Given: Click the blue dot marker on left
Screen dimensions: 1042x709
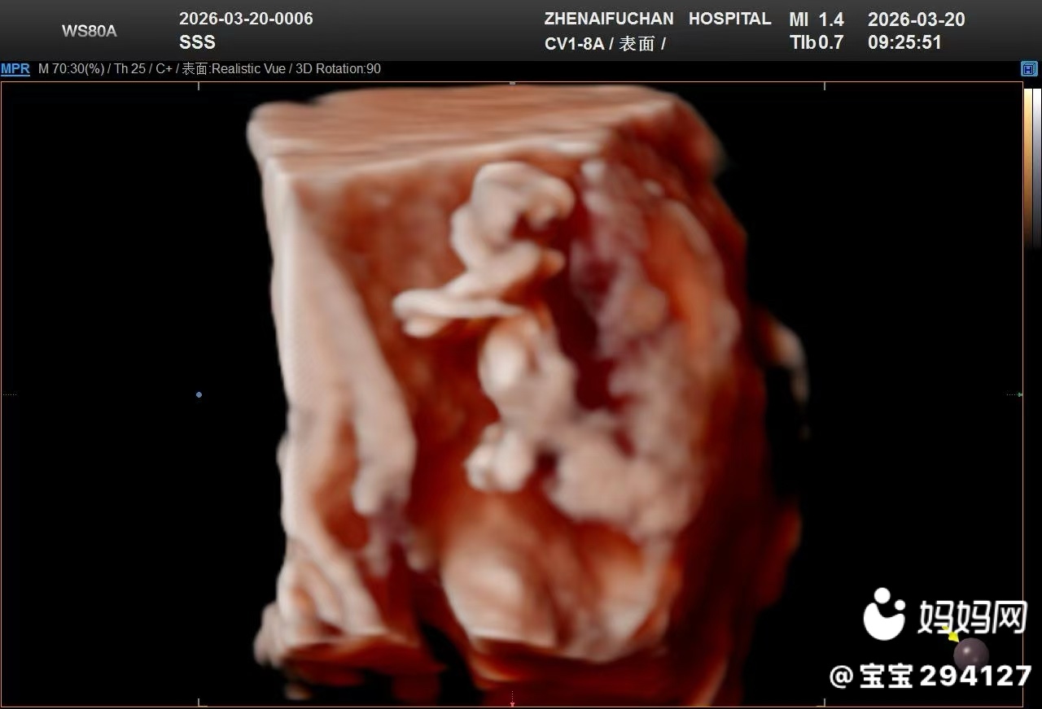Looking at the screenshot, I should pos(199,395).
